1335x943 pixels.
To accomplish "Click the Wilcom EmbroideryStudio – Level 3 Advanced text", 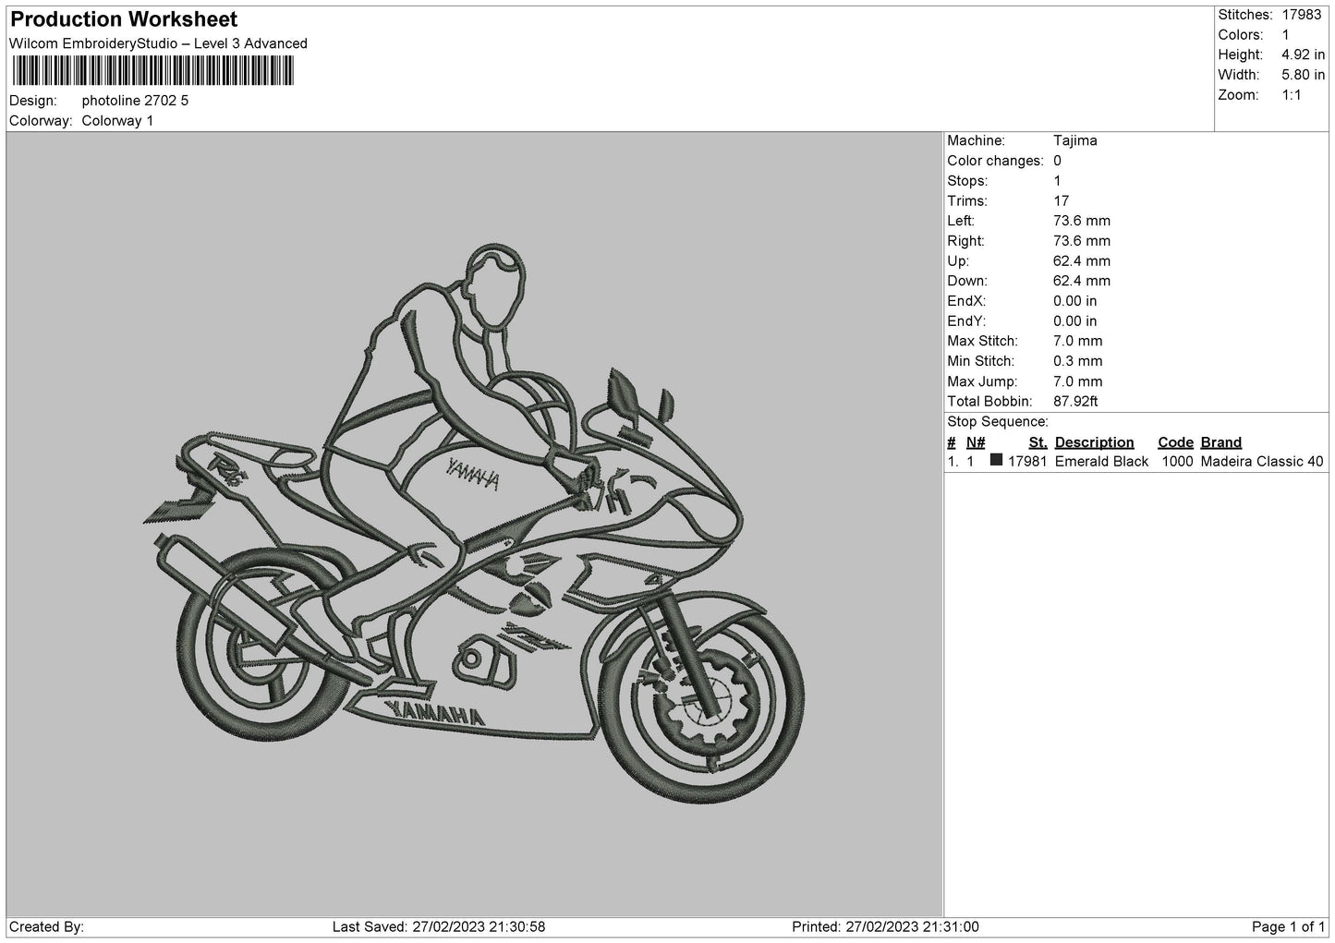I will pos(158,43).
